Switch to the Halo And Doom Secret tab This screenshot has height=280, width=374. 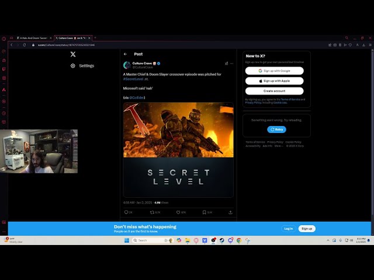click(x=33, y=38)
